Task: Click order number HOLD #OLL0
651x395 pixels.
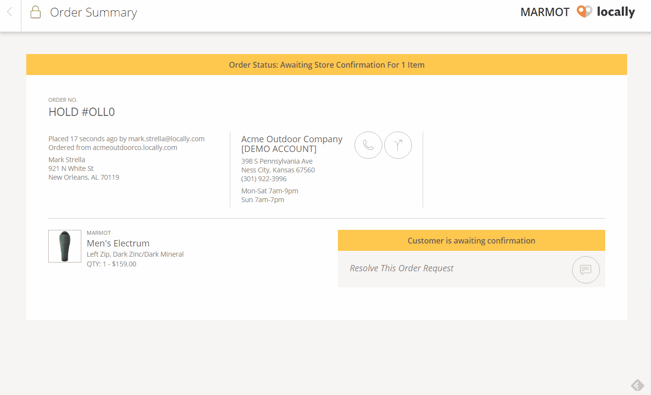Action: coord(82,112)
